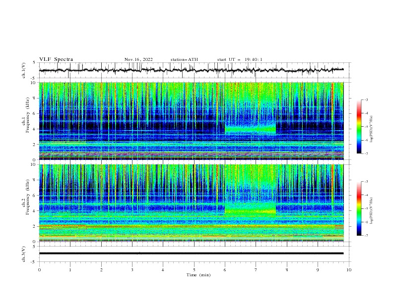Image resolution: width=393 pixels, height=303 pixels.
Task: Click time axis tick label "4"
Action: point(163,270)
